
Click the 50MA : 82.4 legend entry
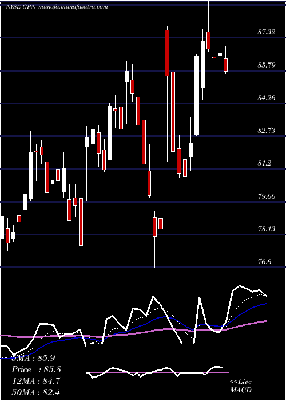pos(36,392)
